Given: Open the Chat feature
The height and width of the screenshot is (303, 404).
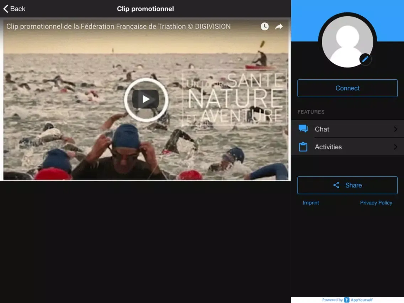Looking at the screenshot, I should [x=347, y=129].
